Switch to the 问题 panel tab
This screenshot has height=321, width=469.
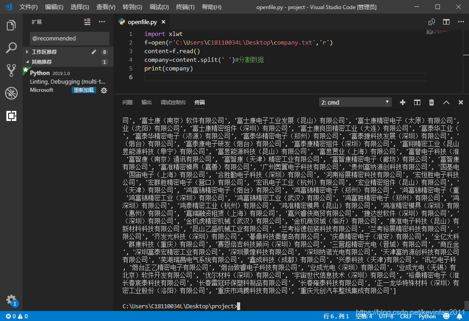coord(128,102)
